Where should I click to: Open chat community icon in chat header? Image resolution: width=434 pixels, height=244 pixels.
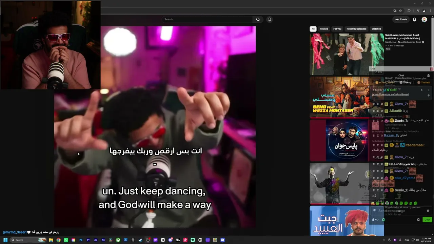click(x=428, y=76)
